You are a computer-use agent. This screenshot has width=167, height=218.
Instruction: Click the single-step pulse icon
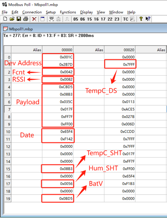point(67,19)
